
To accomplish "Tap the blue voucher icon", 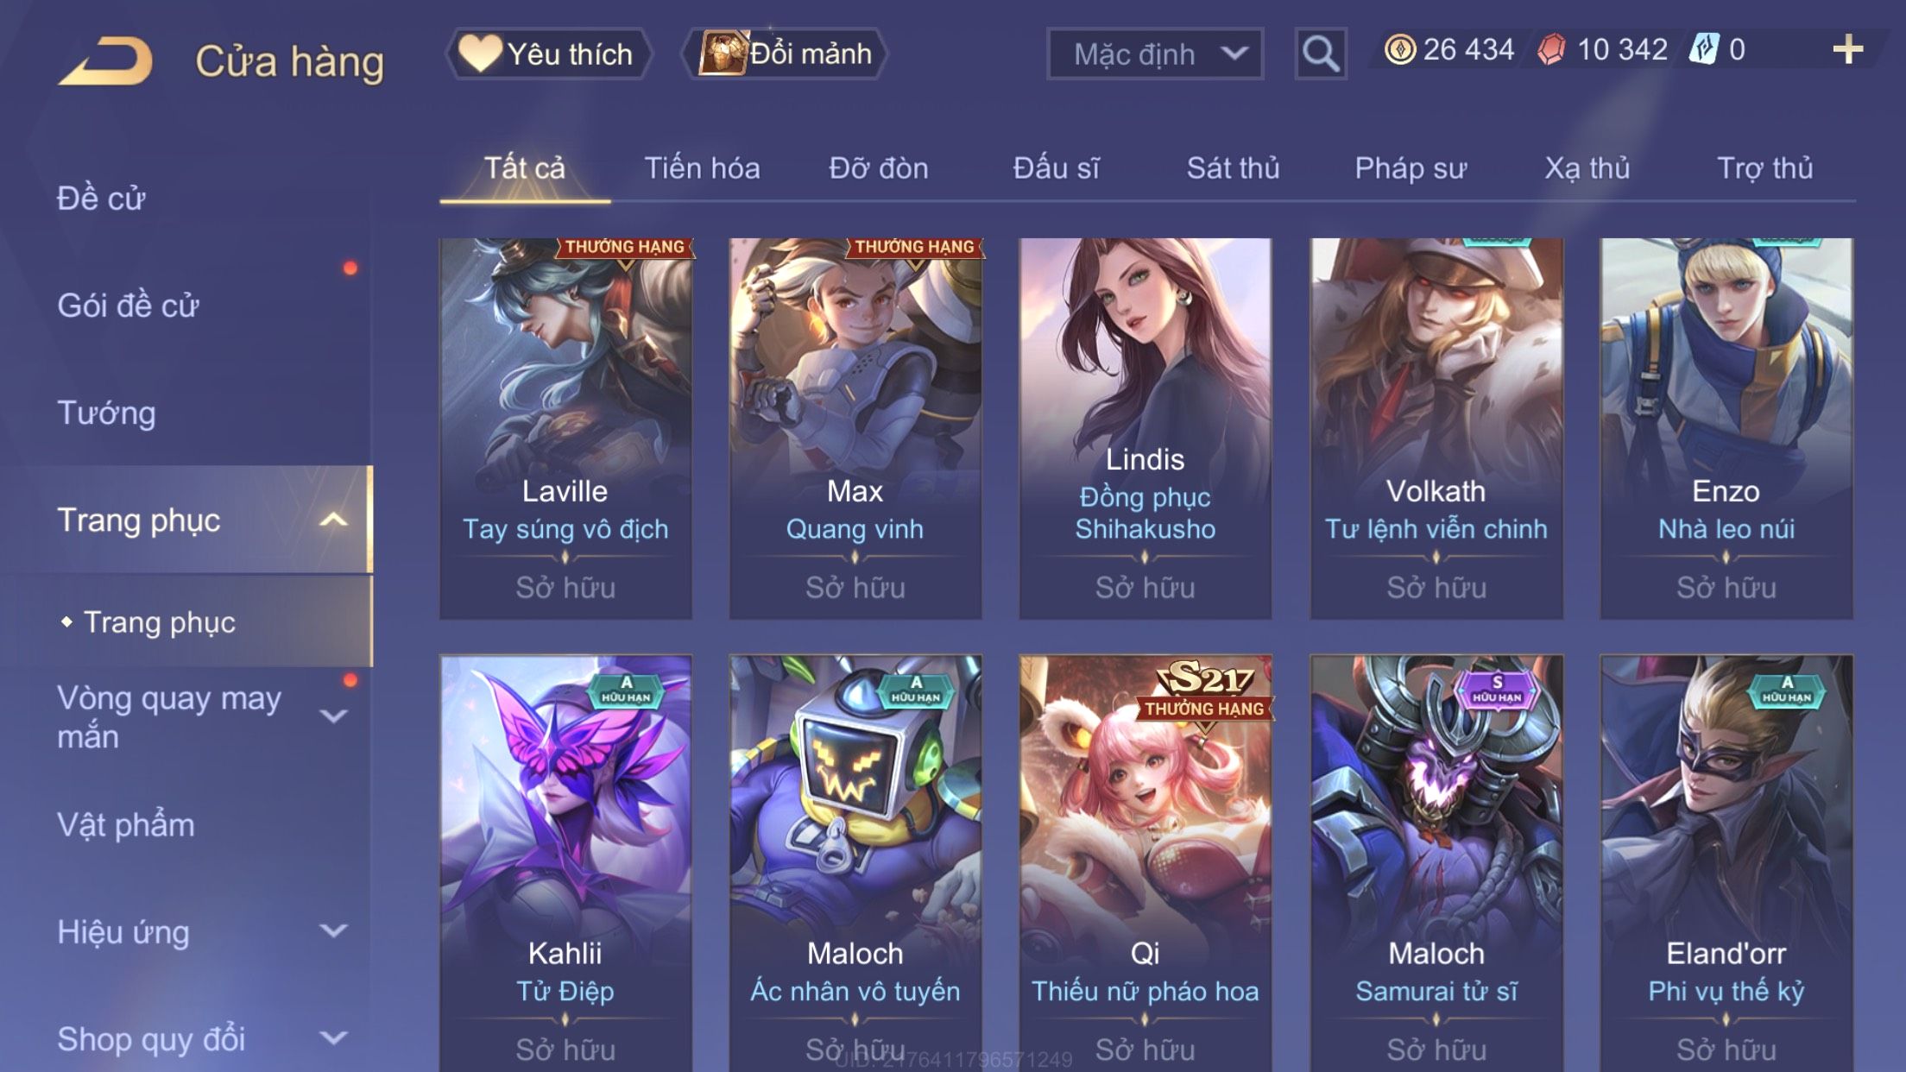I will point(1704,49).
